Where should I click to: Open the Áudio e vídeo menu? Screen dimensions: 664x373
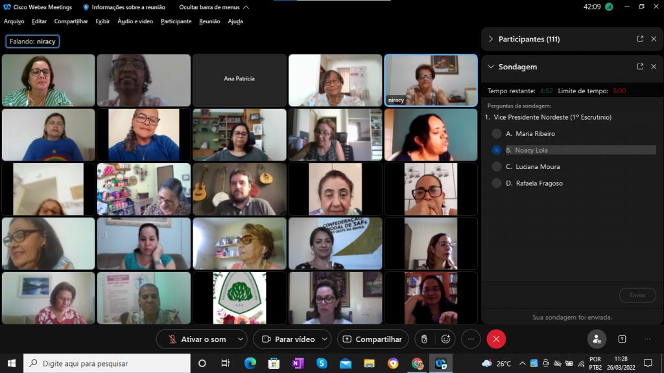coord(135,21)
